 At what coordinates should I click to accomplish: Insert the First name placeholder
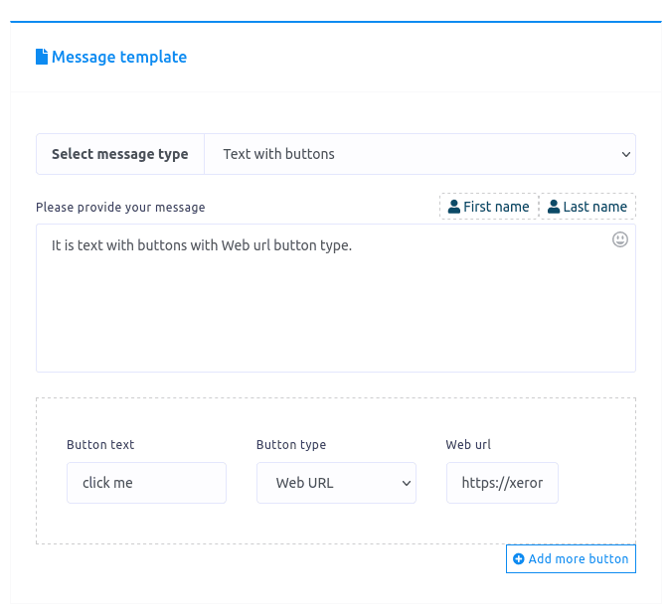click(x=489, y=207)
